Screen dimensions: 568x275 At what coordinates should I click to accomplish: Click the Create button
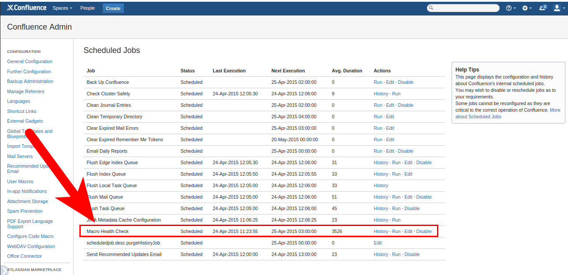point(113,8)
